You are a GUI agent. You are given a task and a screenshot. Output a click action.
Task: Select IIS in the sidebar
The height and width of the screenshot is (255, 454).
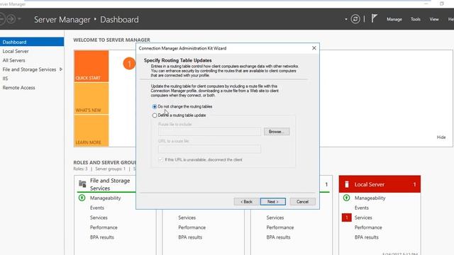pos(5,79)
